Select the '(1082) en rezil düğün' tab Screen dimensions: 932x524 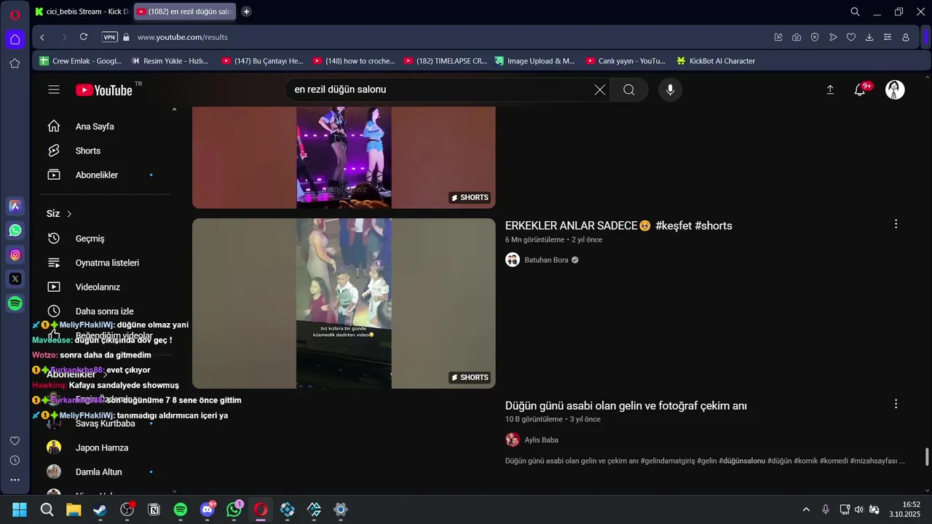[185, 12]
